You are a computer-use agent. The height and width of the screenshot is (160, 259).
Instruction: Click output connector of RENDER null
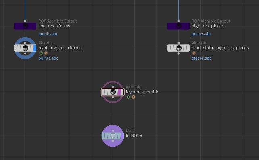(113, 141)
